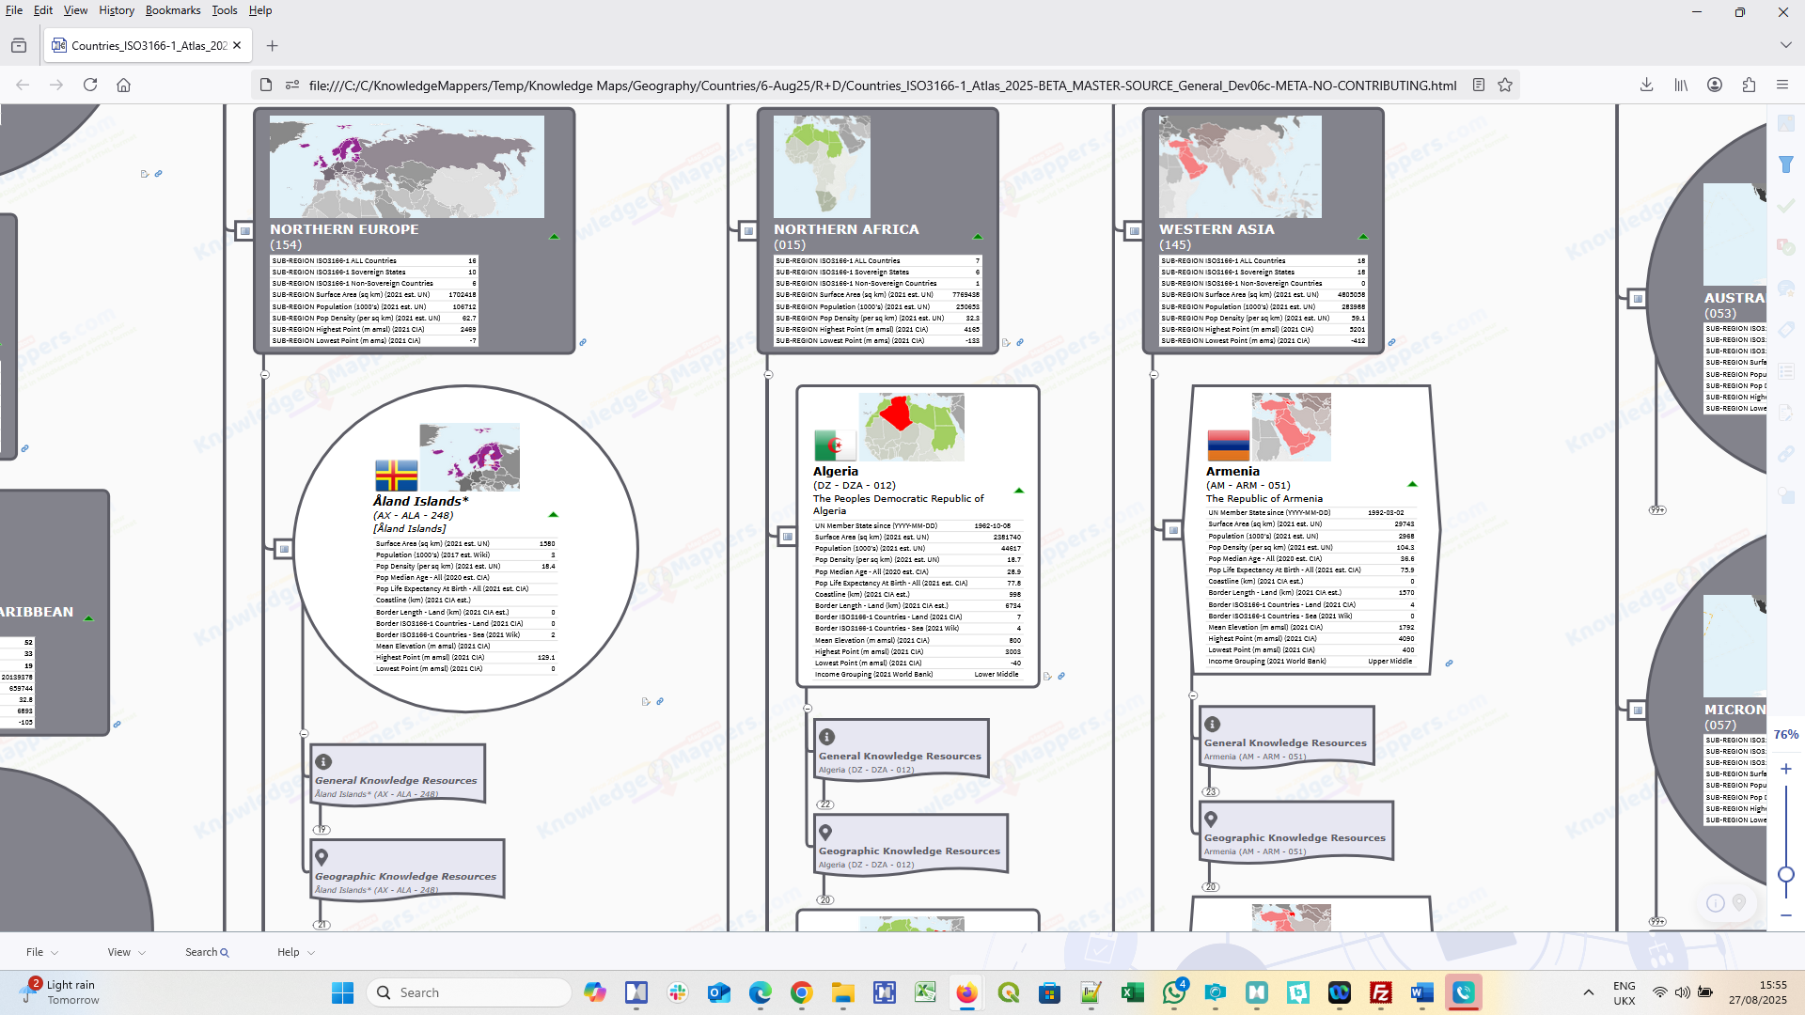
Task: Open Algeria Geographic Knowledge Resources topic
Action: click(911, 843)
